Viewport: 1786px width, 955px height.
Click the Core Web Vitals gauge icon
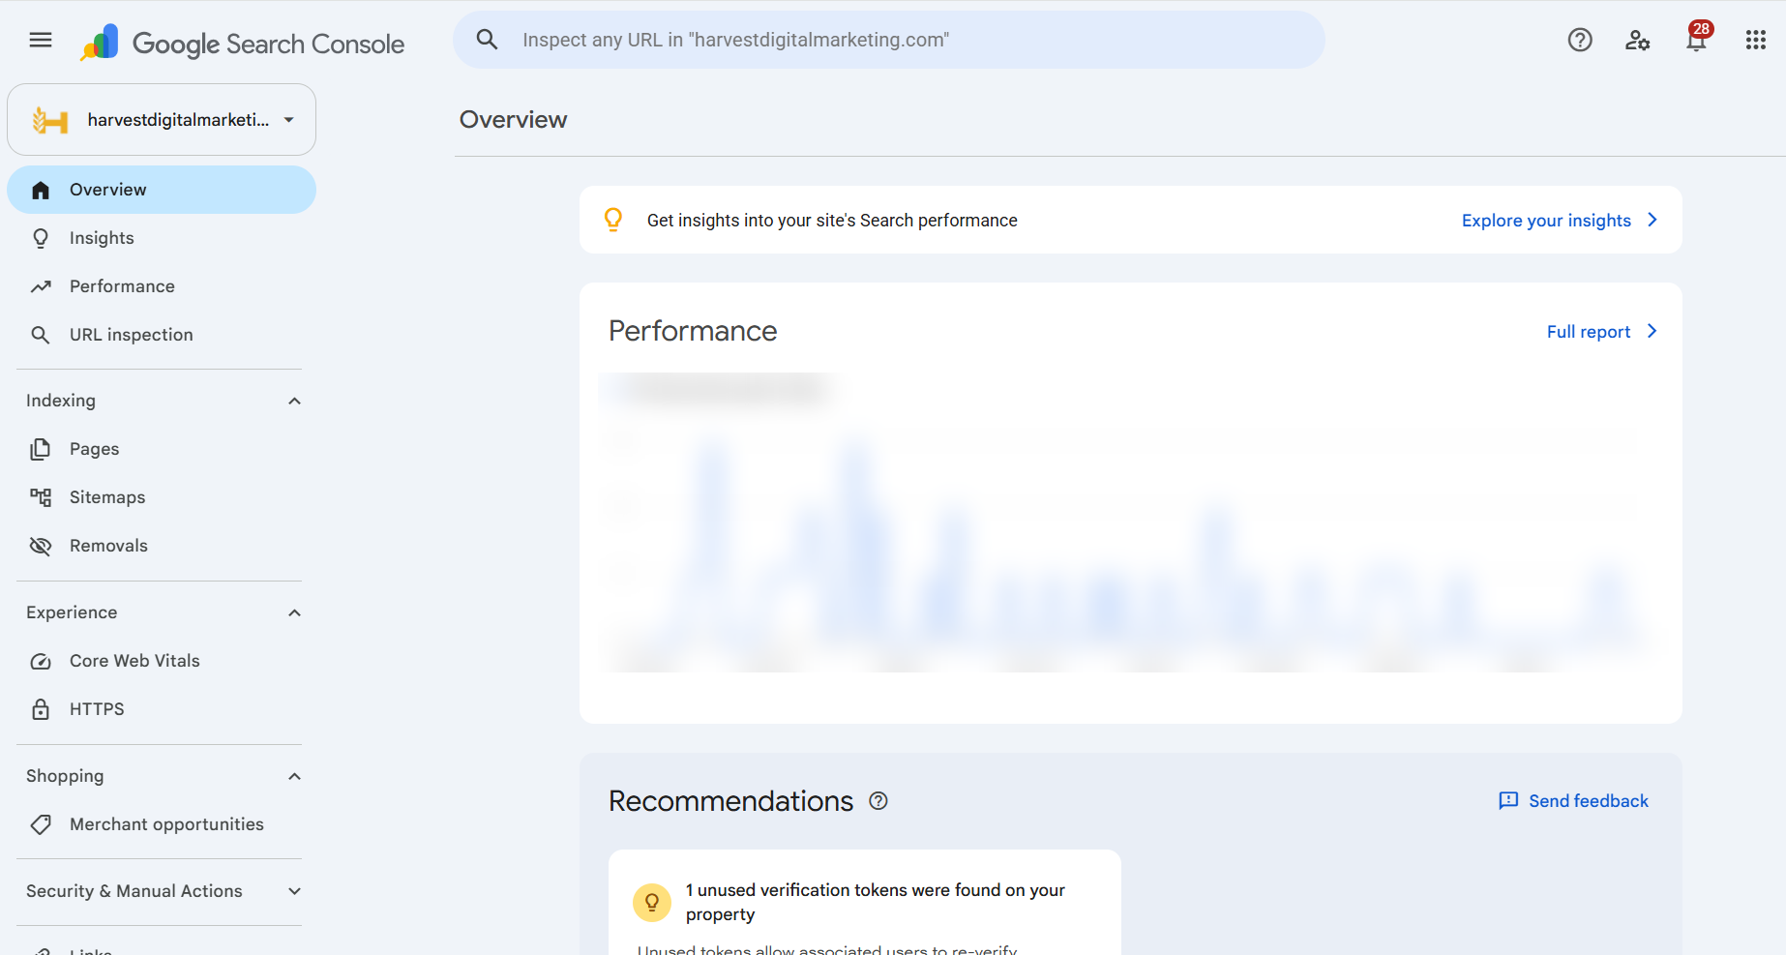[41, 661]
